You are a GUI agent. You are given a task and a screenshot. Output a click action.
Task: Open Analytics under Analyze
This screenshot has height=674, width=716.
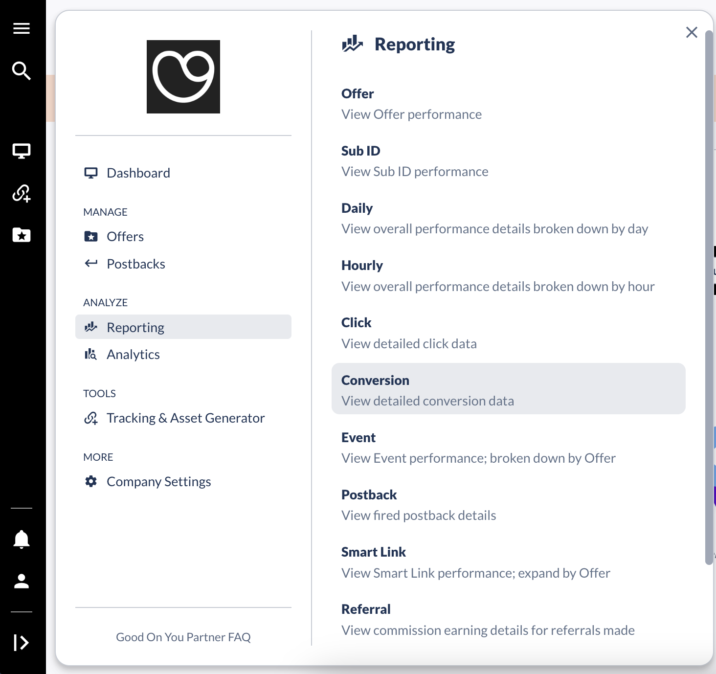coord(133,355)
